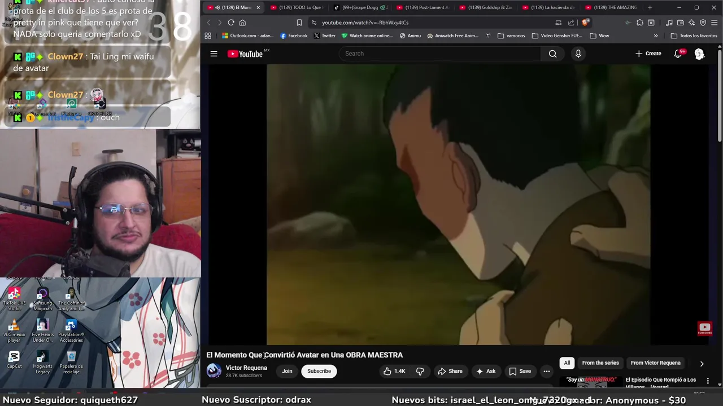Go back using the browser back arrow
The height and width of the screenshot is (406, 723).
[208, 23]
